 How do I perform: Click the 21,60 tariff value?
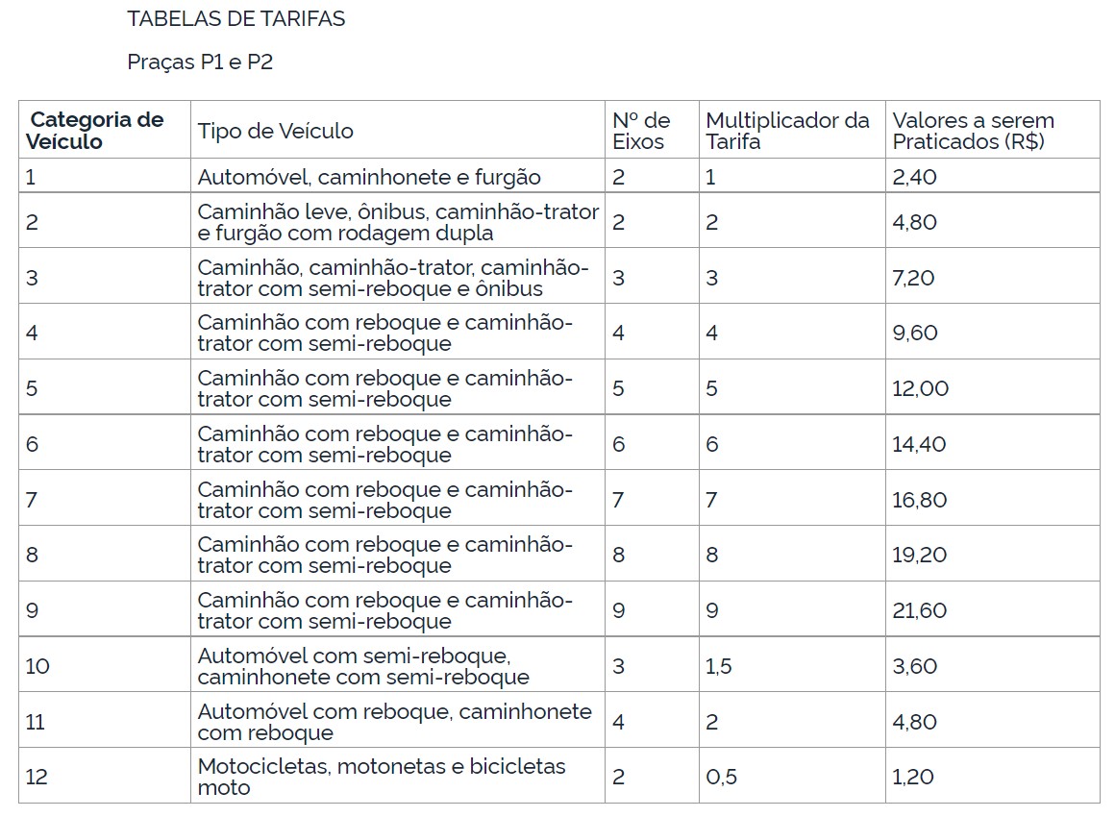pos(919,610)
